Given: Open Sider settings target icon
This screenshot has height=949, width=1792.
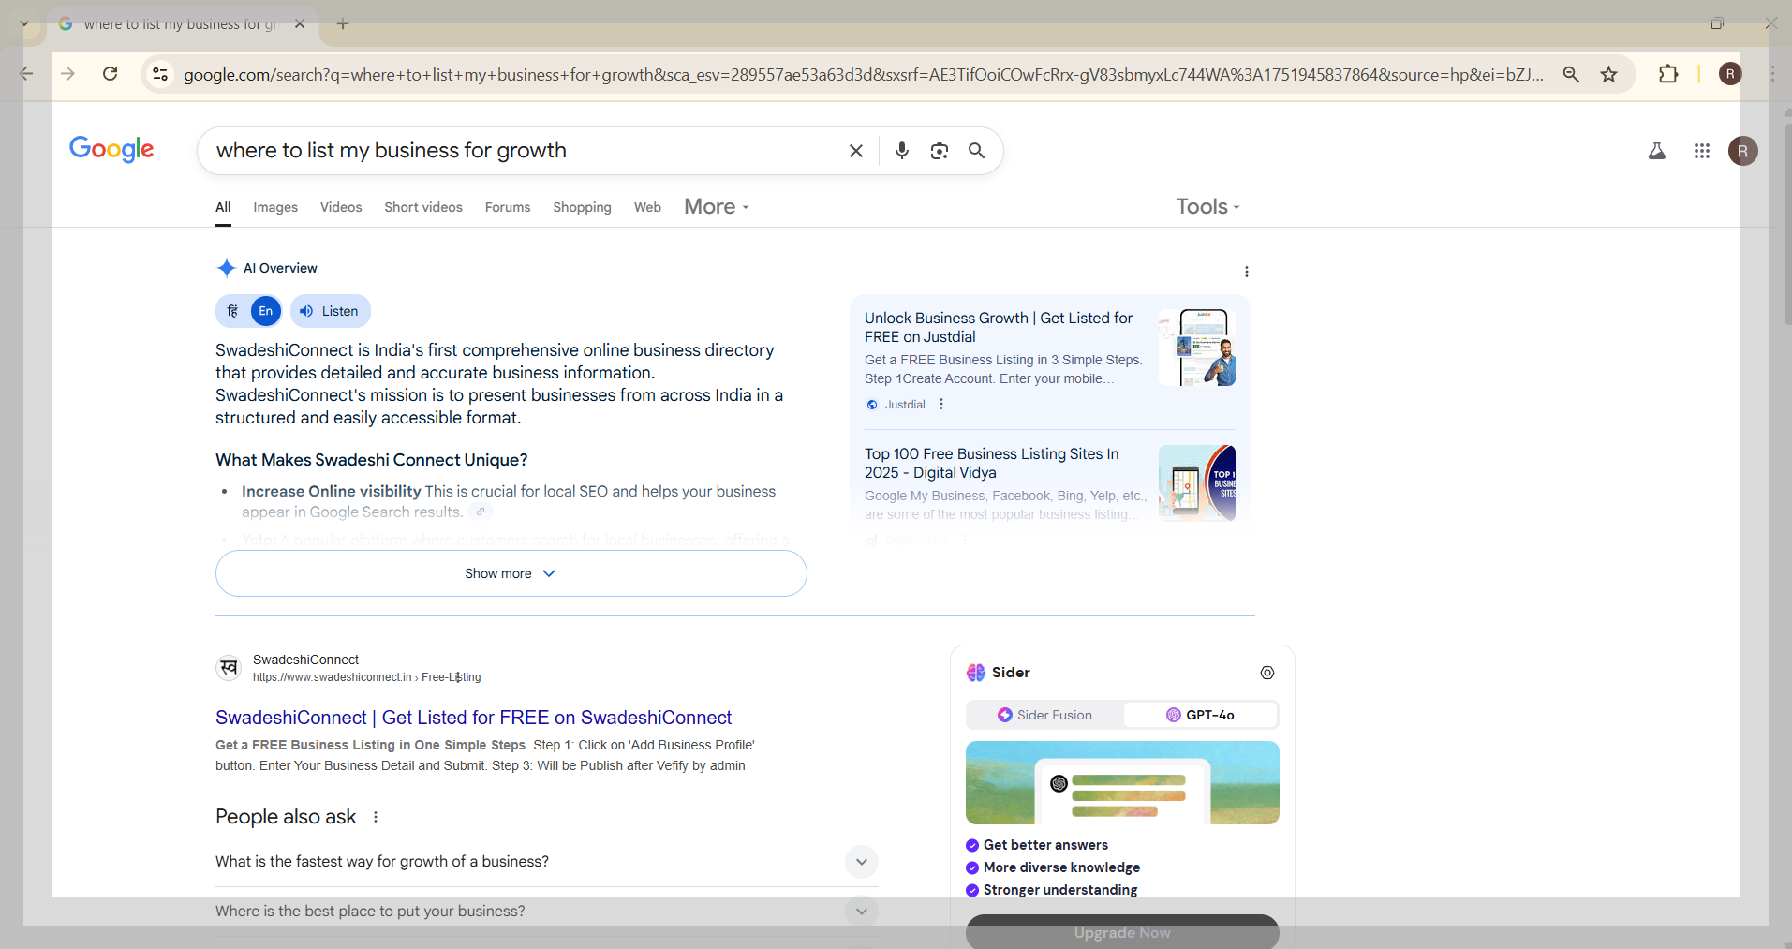Looking at the screenshot, I should 1266,673.
